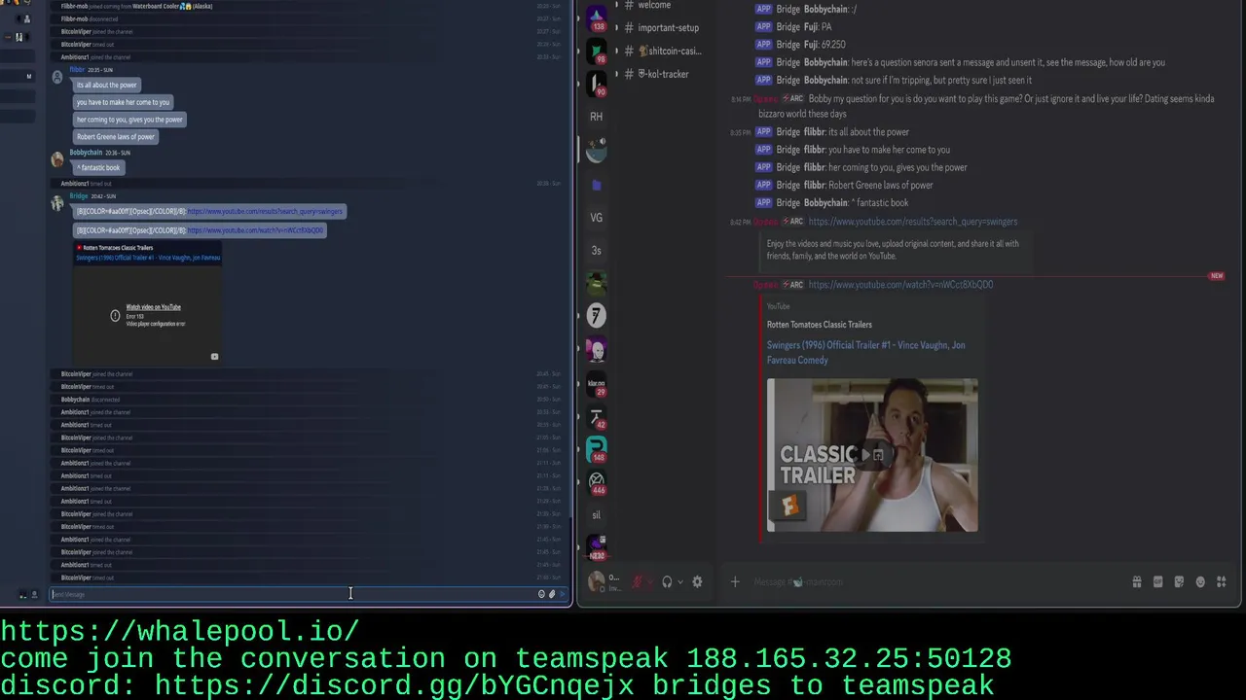This screenshot has width=1246, height=700.
Task: Open the sticker picker in Discord
Action: tap(1179, 582)
